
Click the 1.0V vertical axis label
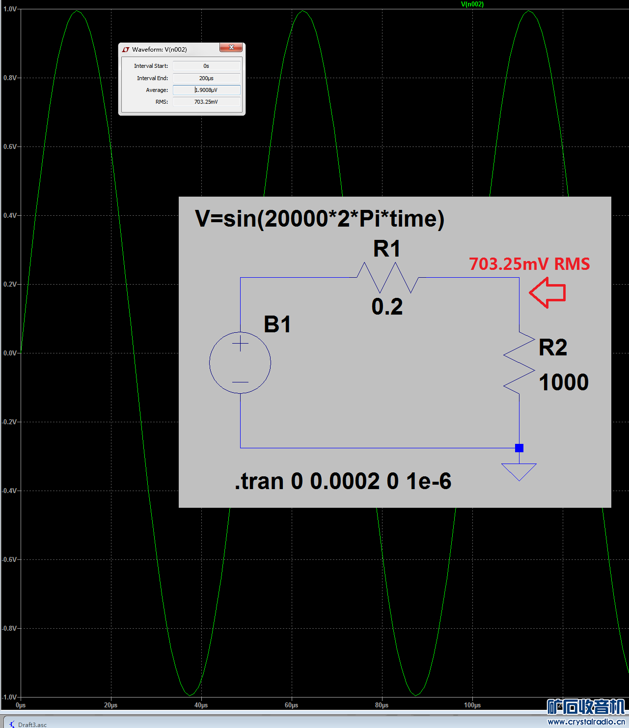pos(10,9)
